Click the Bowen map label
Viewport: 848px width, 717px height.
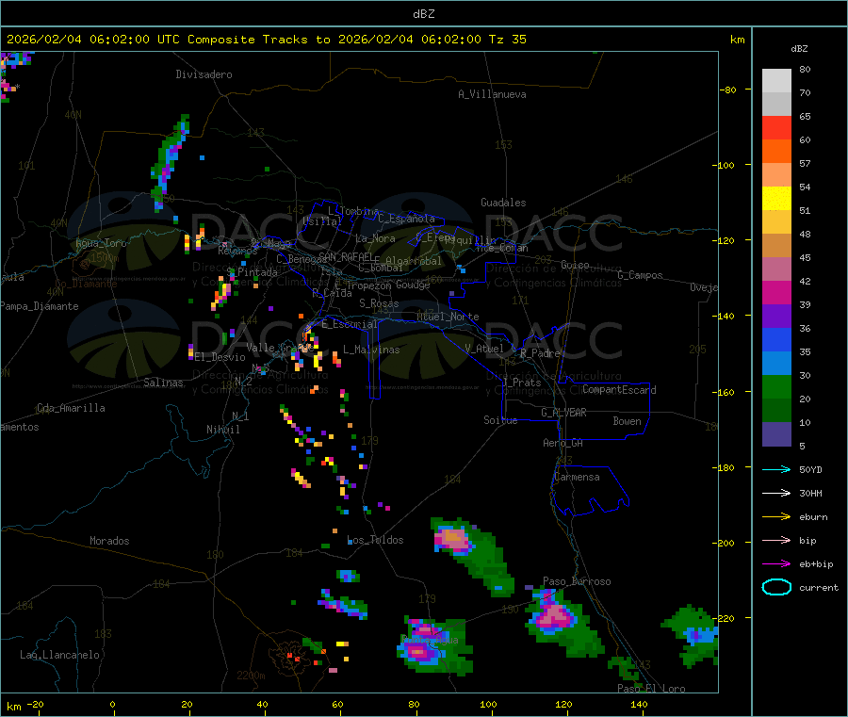pos(628,421)
